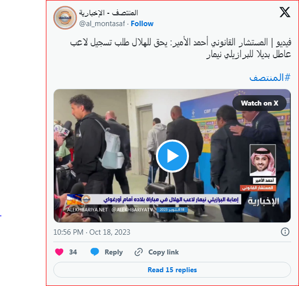Click the X logo icon
Image resolution: width=299 pixels, height=286 pixels.
pyautogui.click(x=285, y=12)
